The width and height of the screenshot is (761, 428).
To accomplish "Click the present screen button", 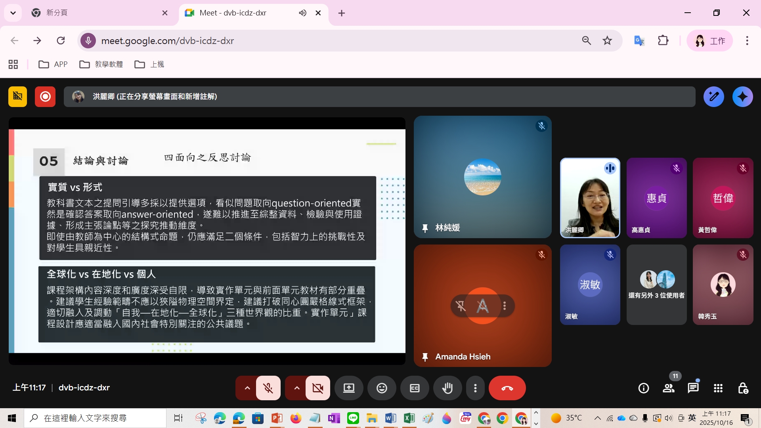I will coord(349,388).
